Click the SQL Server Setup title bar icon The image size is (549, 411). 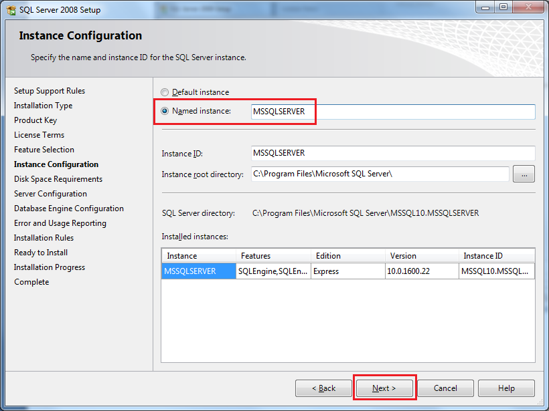click(x=11, y=10)
